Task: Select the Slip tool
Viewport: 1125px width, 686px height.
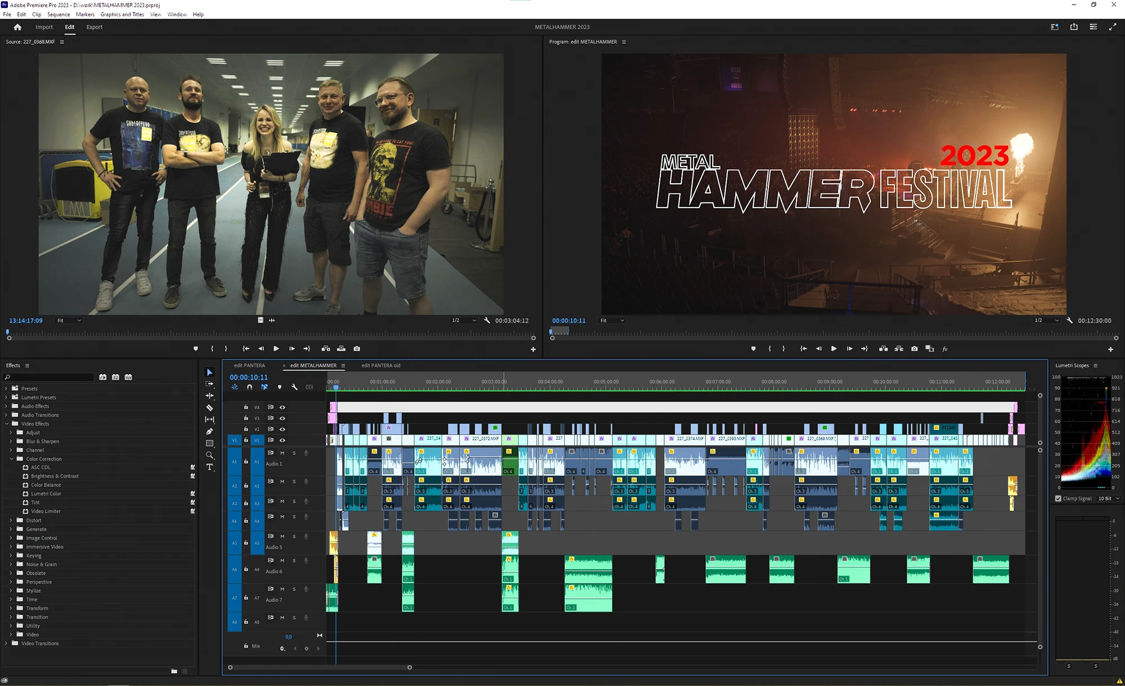Action: coord(209,419)
